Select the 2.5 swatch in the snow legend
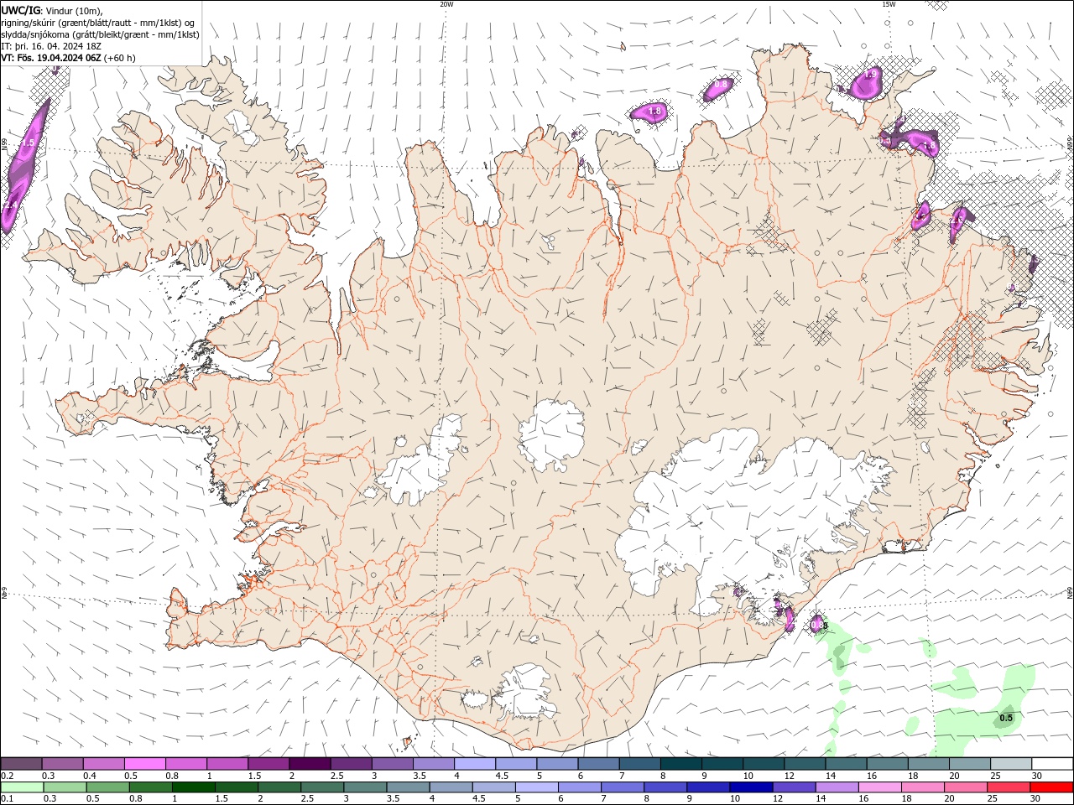1074x805 pixels. point(351,764)
